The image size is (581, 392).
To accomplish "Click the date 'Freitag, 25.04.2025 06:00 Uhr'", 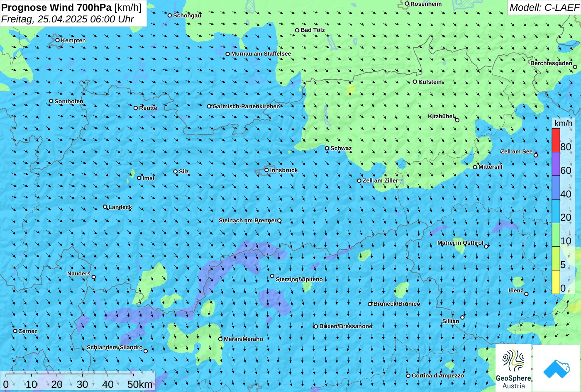I will (68, 19).
